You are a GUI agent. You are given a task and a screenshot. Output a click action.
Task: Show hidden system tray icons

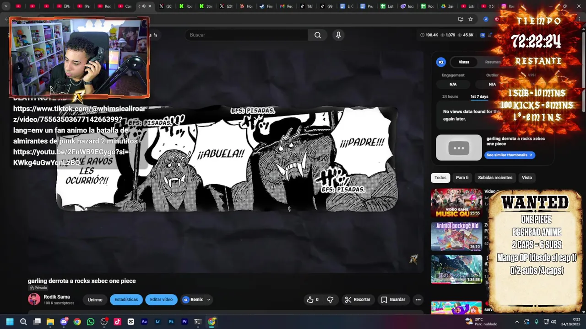(517, 322)
